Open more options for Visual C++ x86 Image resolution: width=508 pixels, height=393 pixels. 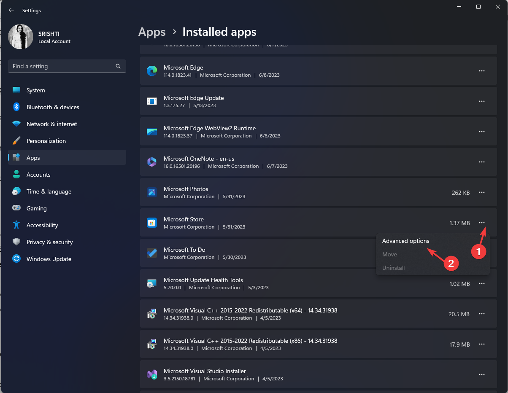point(482,344)
